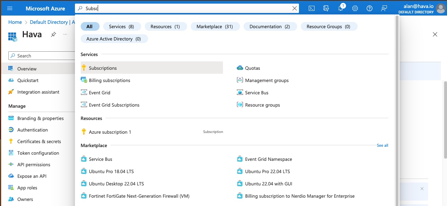Pin the Hava app page
Image resolution: width=447 pixels, height=206 pixels.
53,34
